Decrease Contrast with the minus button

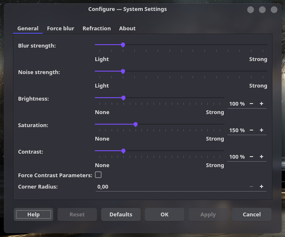click(251, 157)
